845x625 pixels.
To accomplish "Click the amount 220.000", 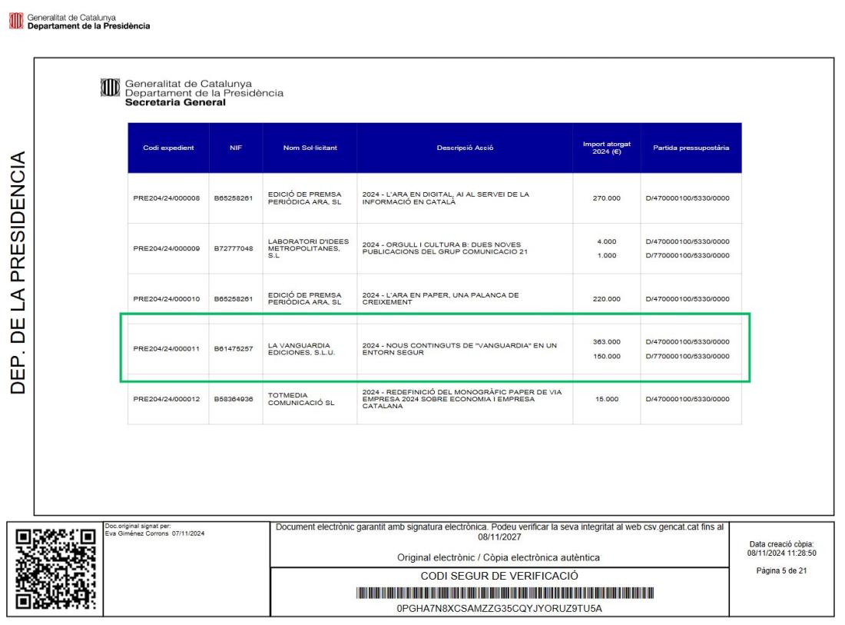I will [607, 299].
